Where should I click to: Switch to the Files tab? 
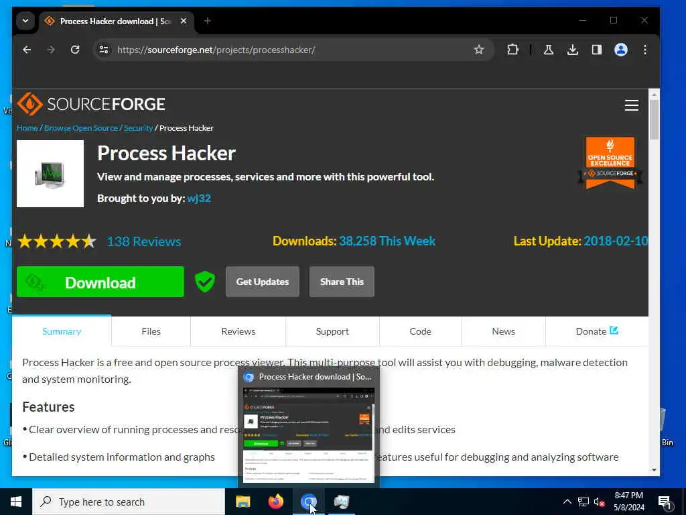point(151,331)
